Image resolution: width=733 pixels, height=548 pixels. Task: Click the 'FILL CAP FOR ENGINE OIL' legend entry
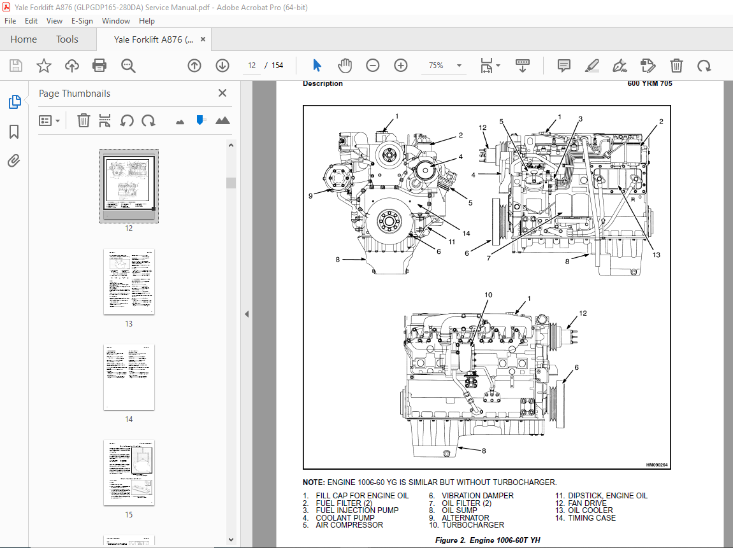coord(356,496)
